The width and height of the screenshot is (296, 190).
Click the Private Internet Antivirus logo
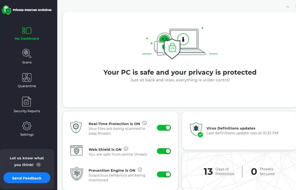pos(7,10)
